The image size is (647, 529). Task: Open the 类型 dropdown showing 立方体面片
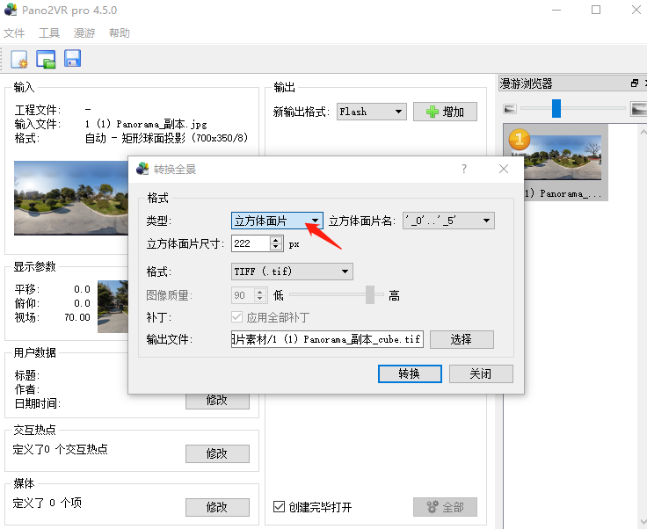pos(277,221)
